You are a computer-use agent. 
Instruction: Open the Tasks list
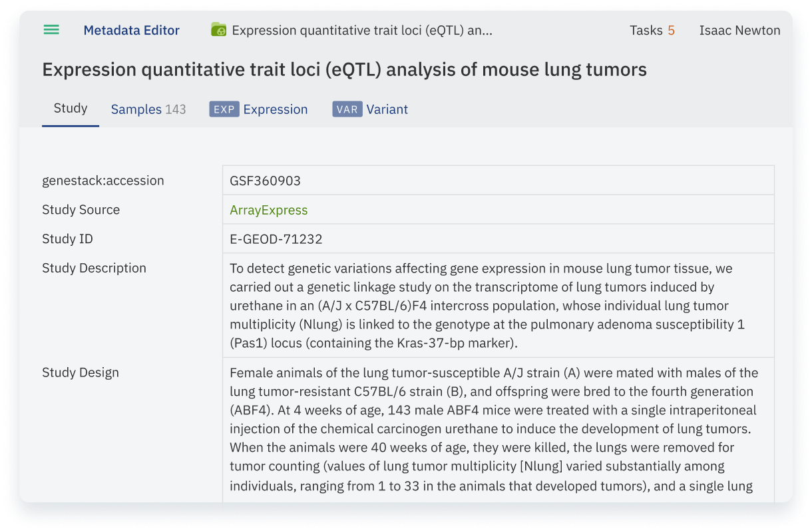[646, 31]
